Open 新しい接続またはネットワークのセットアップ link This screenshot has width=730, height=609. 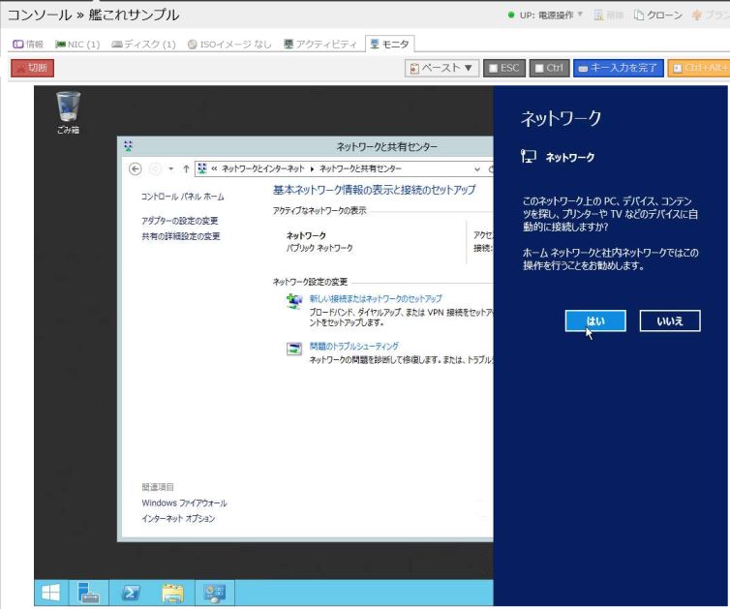[376, 298]
